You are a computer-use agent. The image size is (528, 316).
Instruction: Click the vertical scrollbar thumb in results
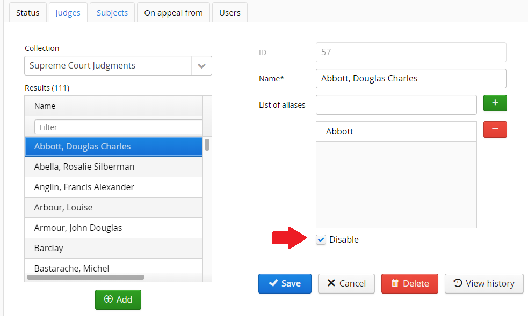pos(207,145)
